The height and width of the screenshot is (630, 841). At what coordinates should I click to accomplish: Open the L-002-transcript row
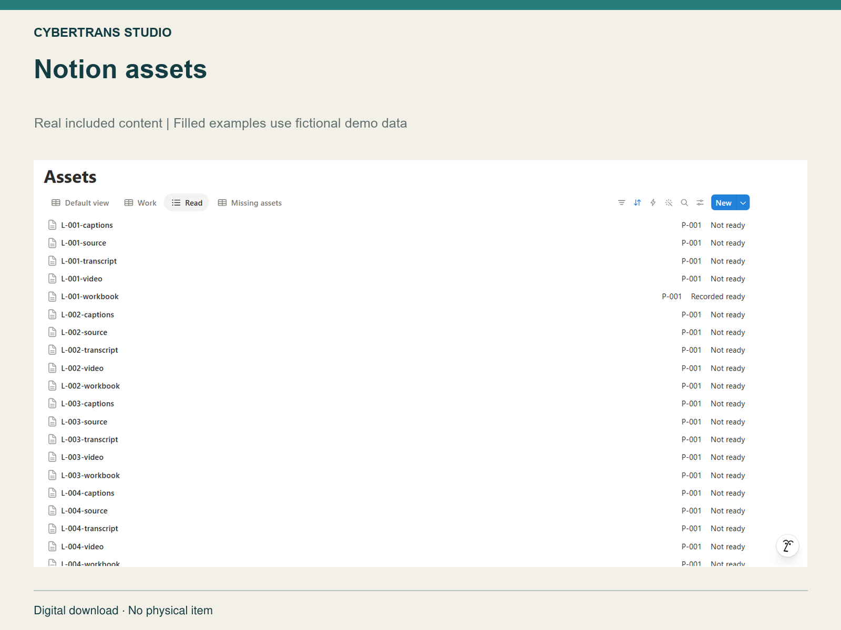click(x=397, y=350)
